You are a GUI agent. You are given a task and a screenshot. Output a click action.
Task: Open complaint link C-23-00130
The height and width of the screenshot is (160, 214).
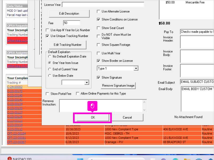point(15,108)
